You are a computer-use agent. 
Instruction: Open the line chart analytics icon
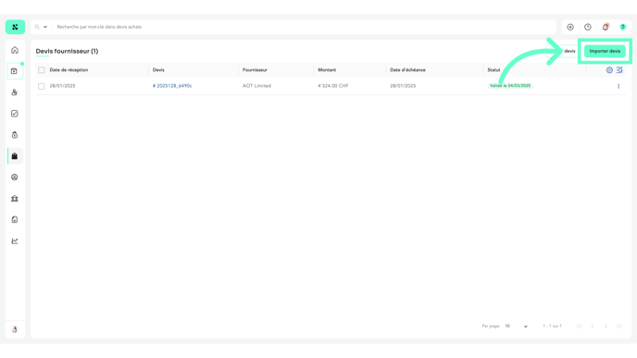tap(15, 241)
